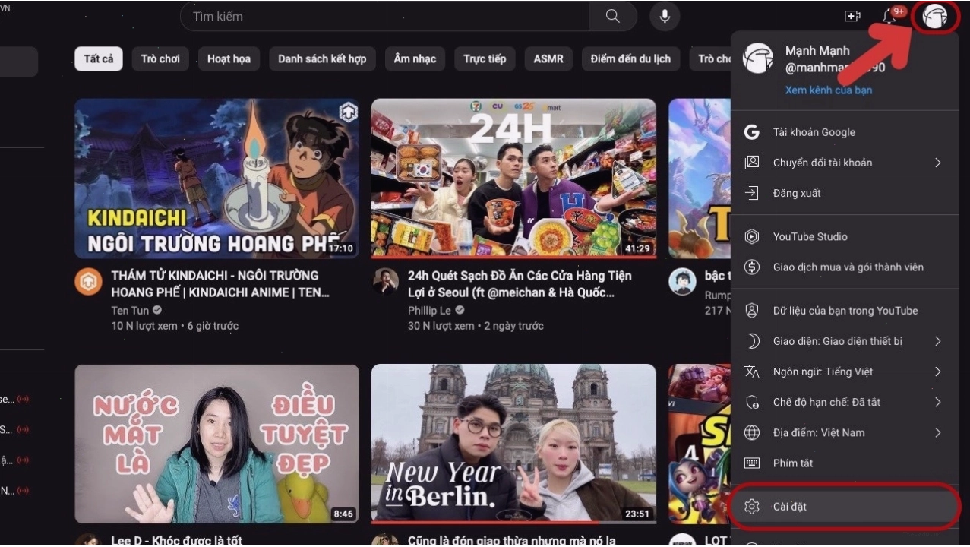
Task: Select the Âm nhạc filter chip
Action: click(413, 58)
